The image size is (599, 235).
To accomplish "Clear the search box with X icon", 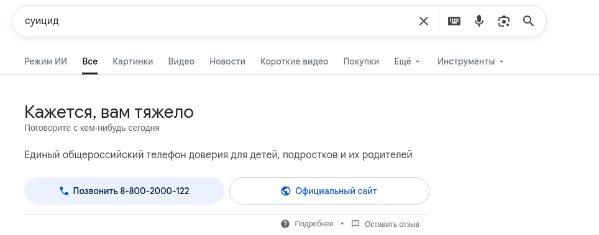I will (424, 21).
